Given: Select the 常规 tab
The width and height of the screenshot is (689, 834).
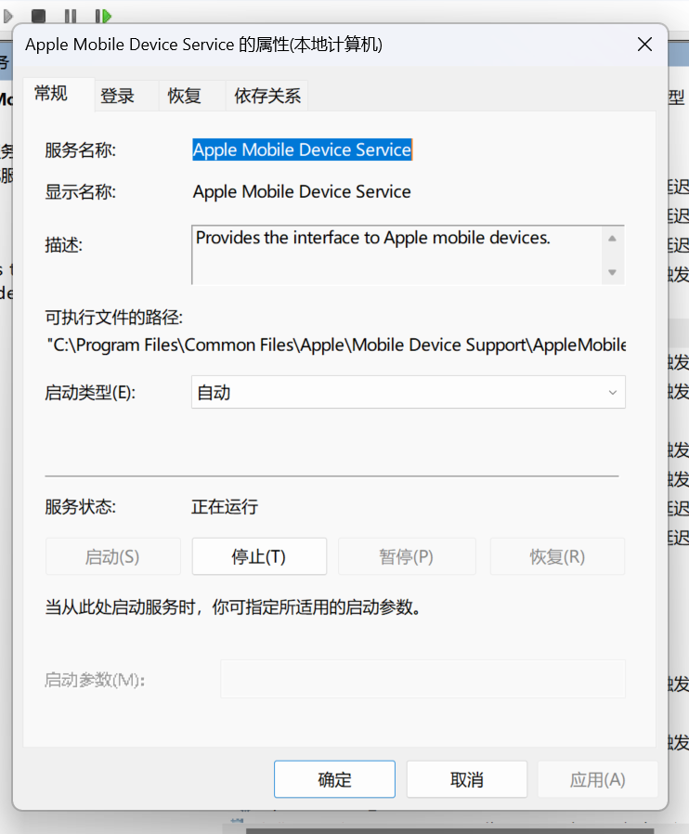Looking at the screenshot, I should tap(51, 94).
